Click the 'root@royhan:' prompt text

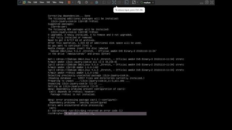point(56,113)
